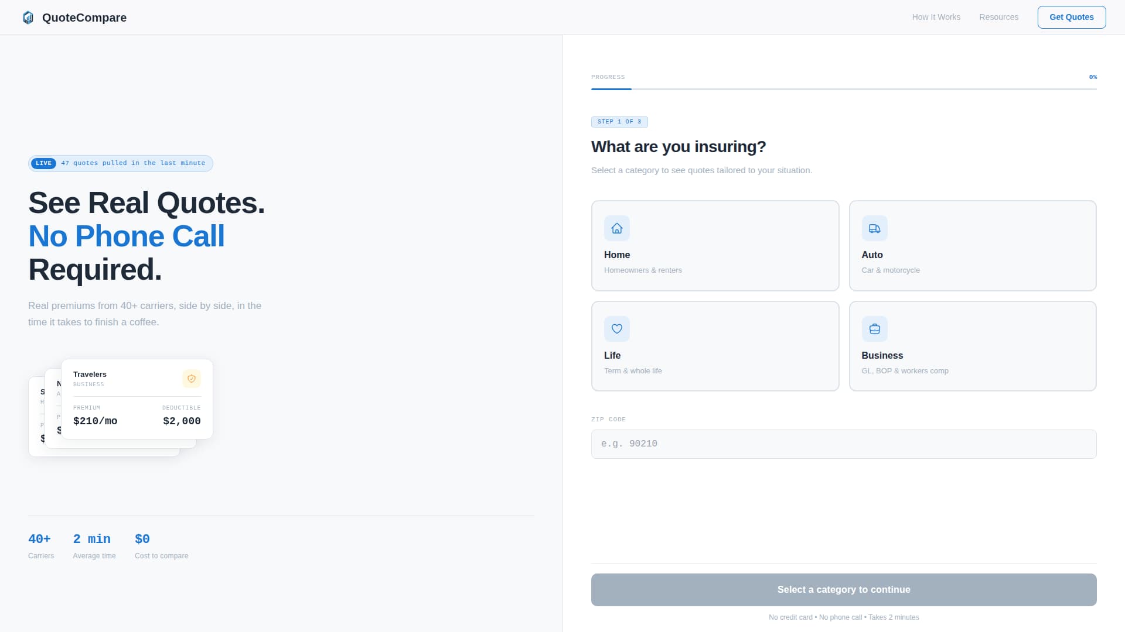Click the PROGRESS label
This screenshot has width=1125, height=632.
[x=608, y=77]
